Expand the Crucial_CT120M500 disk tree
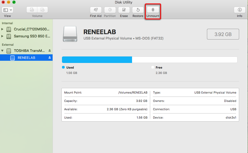 2,29
